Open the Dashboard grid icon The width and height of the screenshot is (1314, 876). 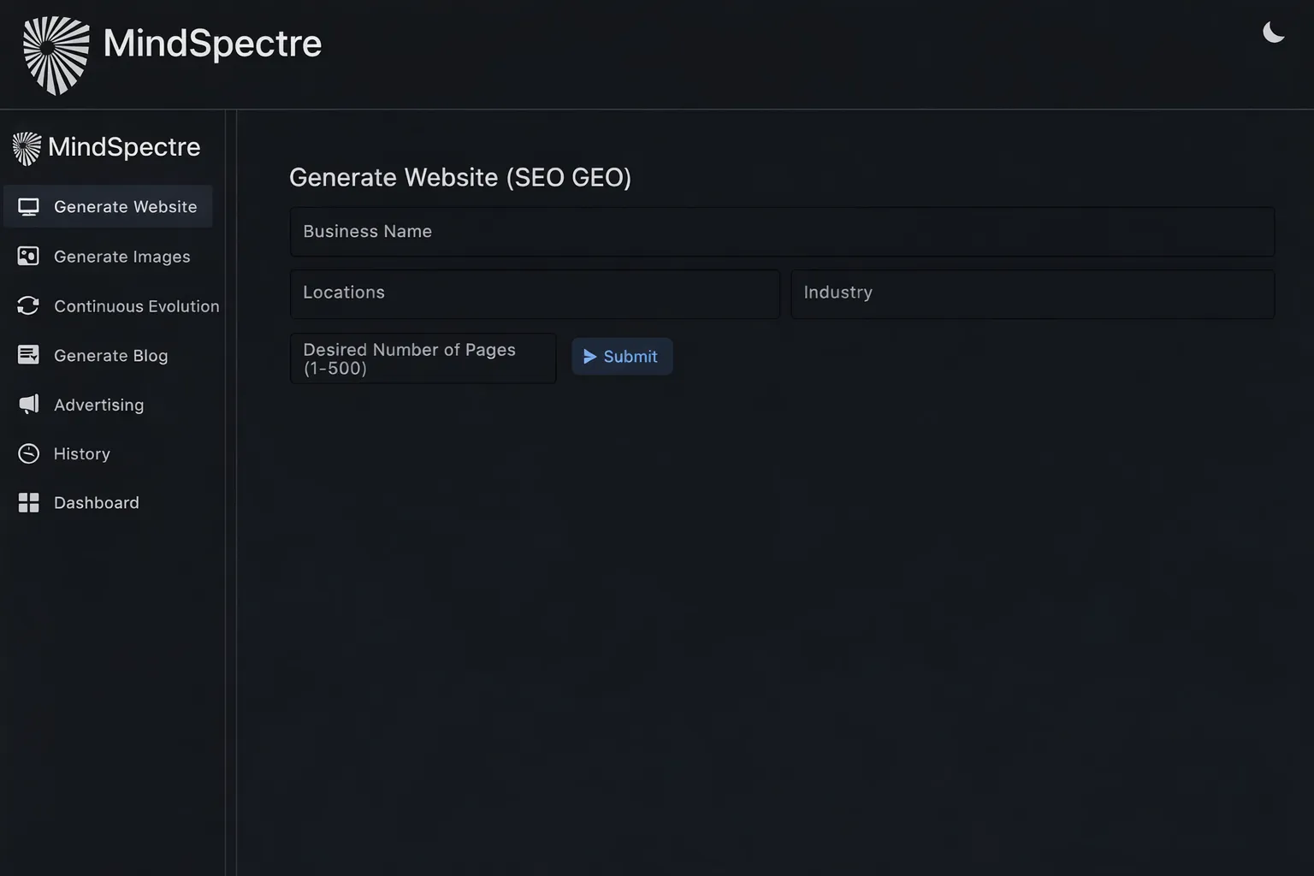[x=28, y=502]
